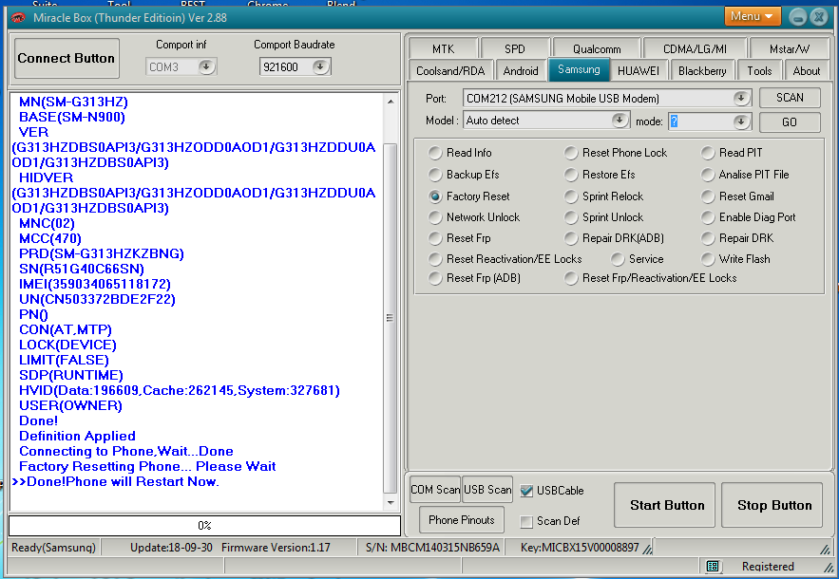Expand the Port COM212 dropdown
This screenshot has height=579, width=839.
[741, 98]
